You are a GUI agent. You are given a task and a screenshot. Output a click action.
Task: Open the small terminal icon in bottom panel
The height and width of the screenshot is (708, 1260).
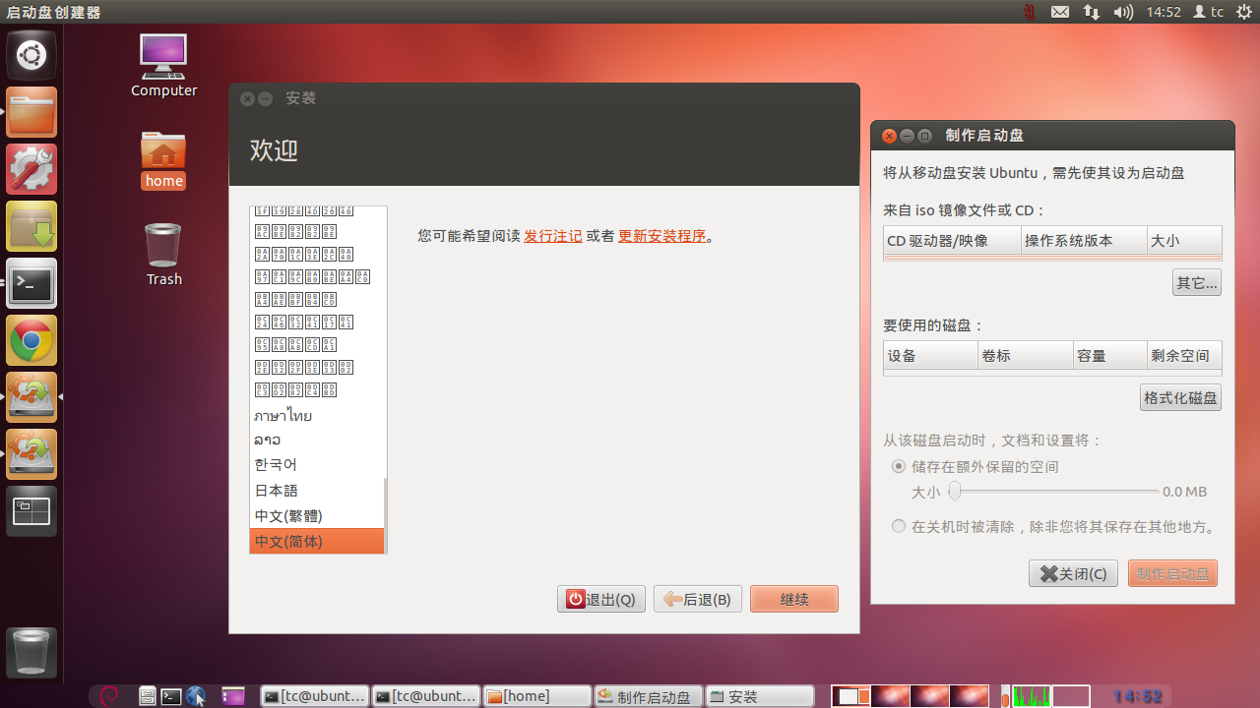pos(171,696)
